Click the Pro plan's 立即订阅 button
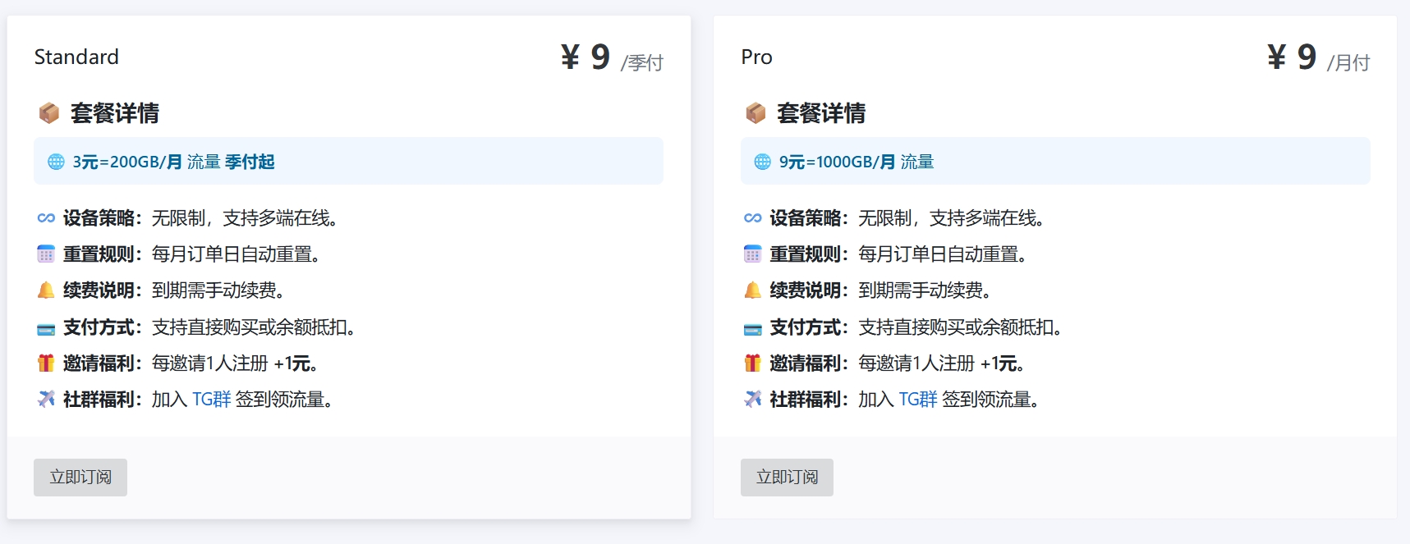 pyautogui.click(x=787, y=478)
